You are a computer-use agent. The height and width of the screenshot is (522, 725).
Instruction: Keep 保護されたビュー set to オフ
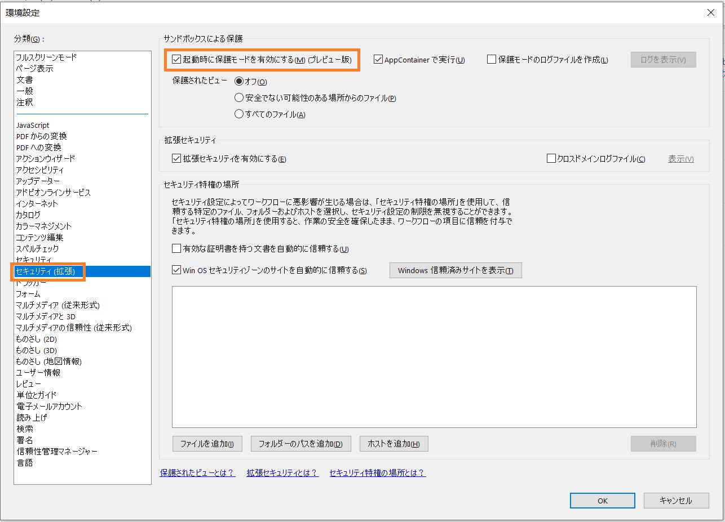click(x=238, y=81)
